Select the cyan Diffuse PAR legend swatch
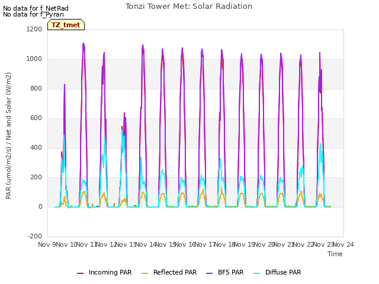379x284 pixels. tap(256, 273)
